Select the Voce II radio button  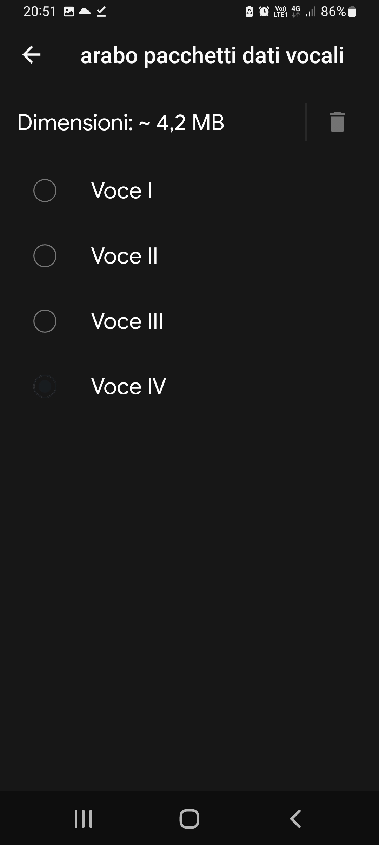tap(45, 256)
